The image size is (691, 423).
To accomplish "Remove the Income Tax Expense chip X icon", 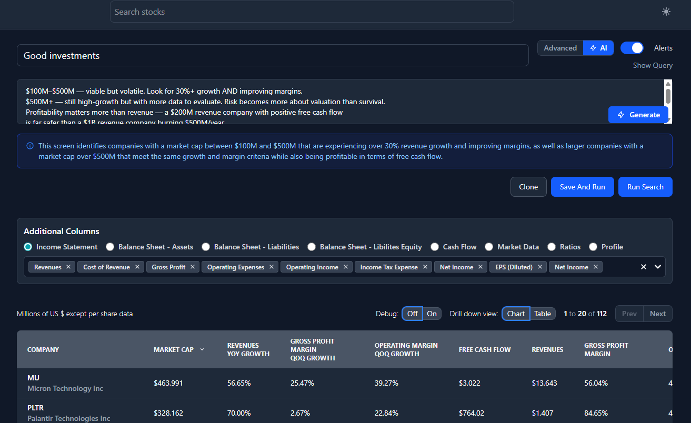I will coord(425,267).
